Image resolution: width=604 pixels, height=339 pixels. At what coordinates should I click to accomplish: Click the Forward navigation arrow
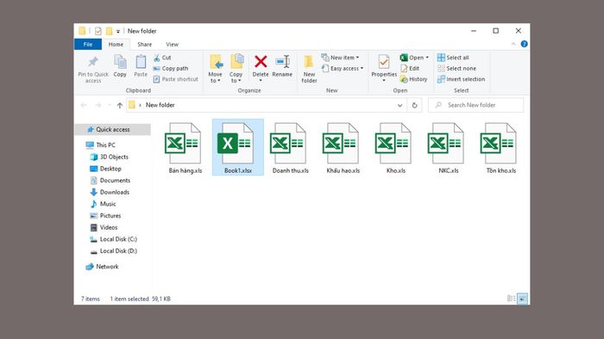(x=98, y=105)
